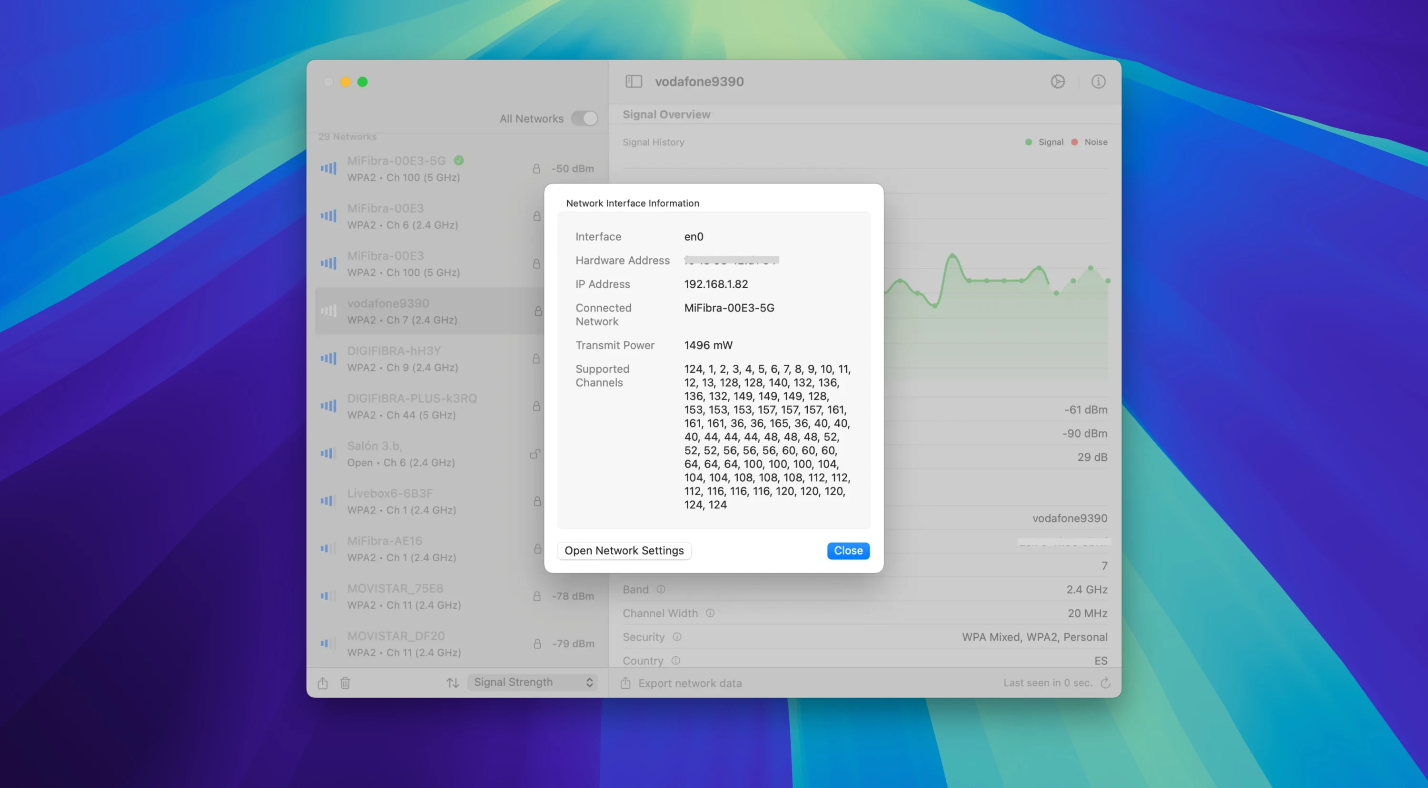Open the settings gear icon
This screenshot has height=788, width=1428.
[1057, 81]
